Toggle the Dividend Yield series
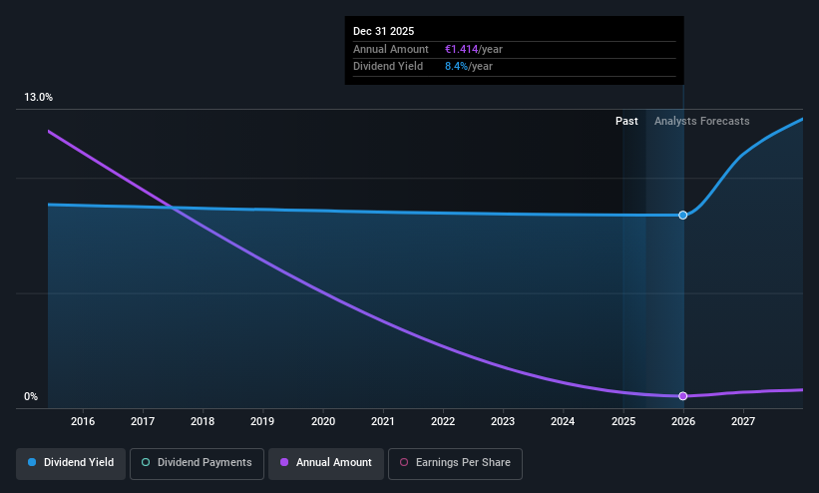The height and width of the screenshot is (493, 819). coord(71,463)
